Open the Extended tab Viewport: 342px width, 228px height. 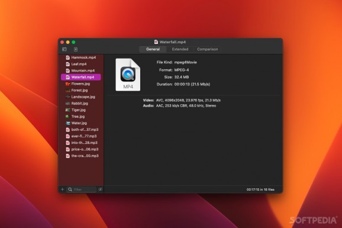tap(180, 49)
